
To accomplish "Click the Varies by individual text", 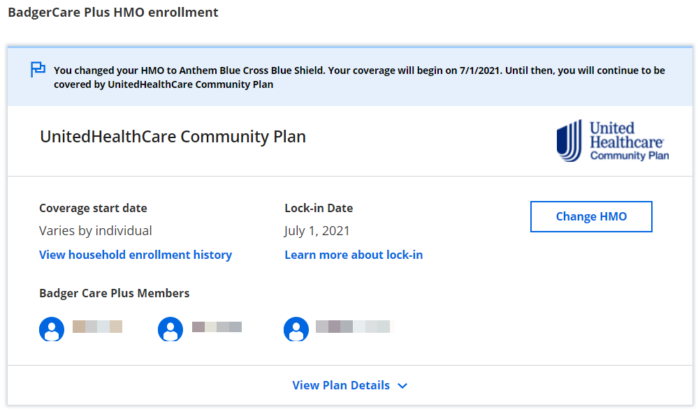I will pos(96,230).
